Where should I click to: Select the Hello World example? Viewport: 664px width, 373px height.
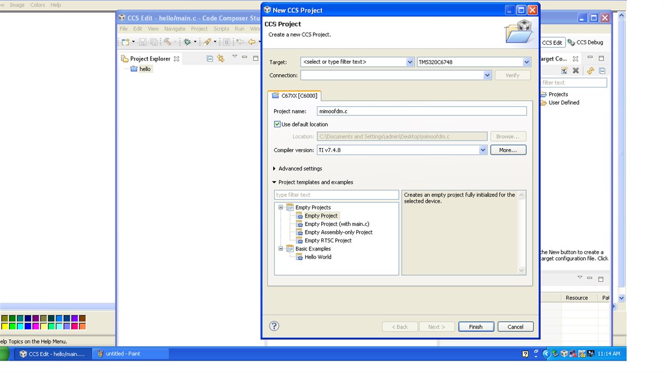pos(318,257)
